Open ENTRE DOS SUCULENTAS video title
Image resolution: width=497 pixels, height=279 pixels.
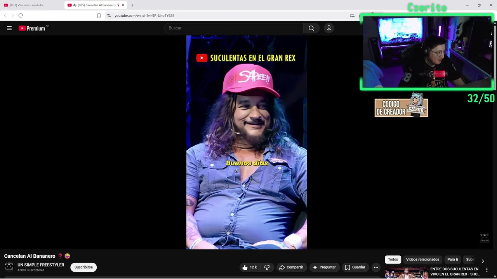point(455,272)
